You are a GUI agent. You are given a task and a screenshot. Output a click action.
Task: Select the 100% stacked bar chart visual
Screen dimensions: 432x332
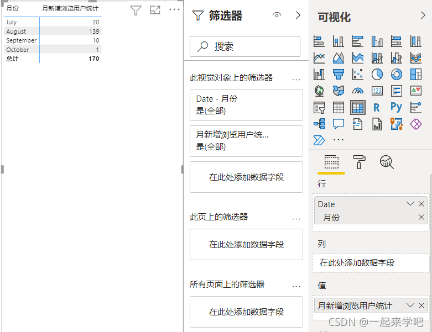(396, 41)
